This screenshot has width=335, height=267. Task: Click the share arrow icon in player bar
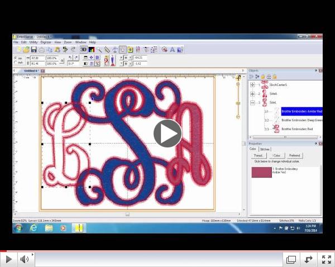pos(309,260)
